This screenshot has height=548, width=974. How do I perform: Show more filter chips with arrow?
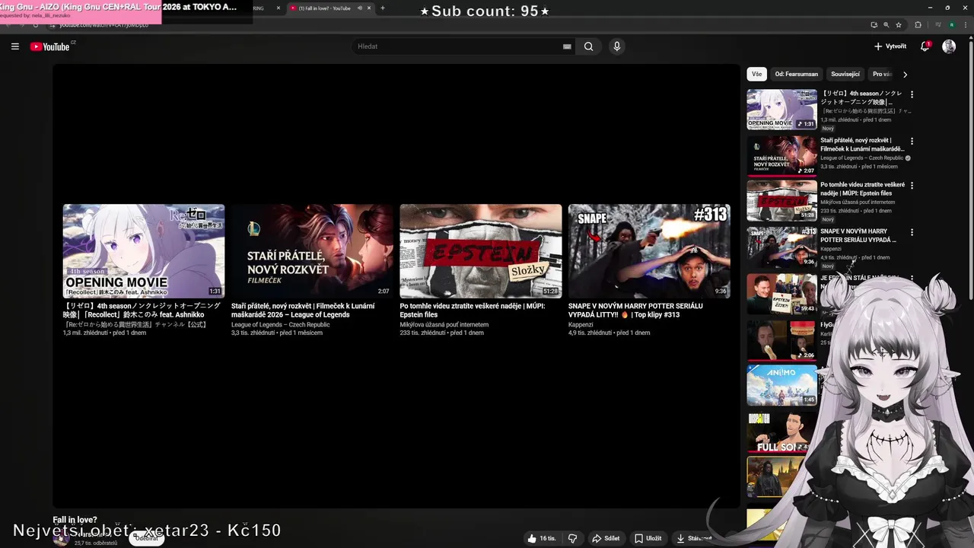905,74
